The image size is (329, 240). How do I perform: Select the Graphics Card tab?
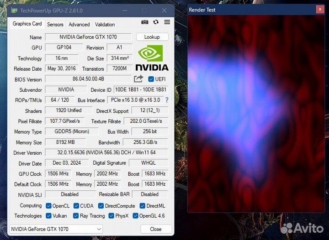pyautogui.click(x=27, y=24)
